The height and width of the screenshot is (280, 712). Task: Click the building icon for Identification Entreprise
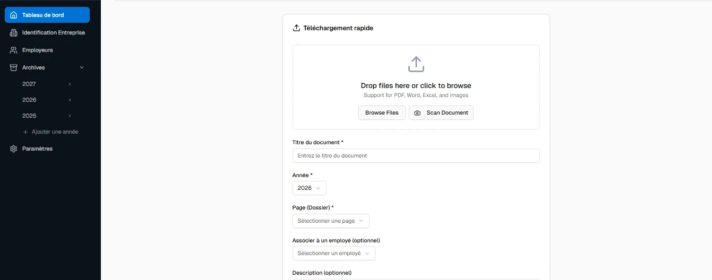coord(14,33)
